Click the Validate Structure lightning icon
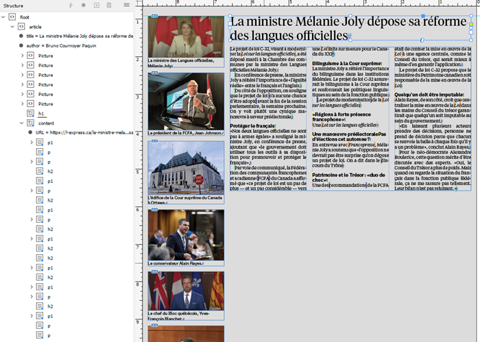 [x=71, y=5]
